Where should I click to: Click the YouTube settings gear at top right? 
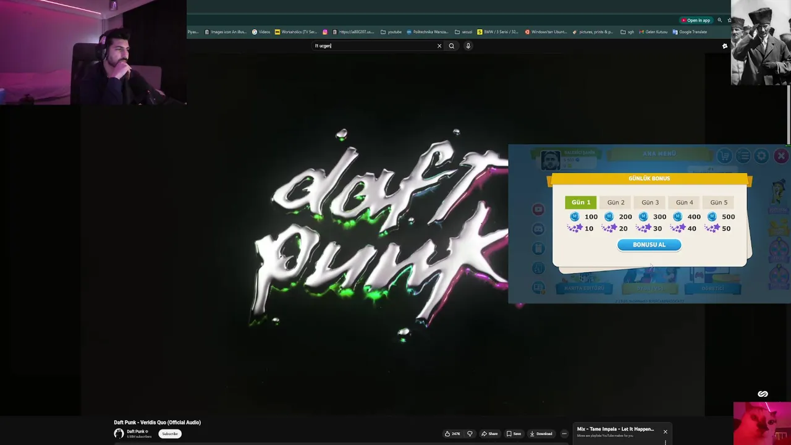[725, 46]
